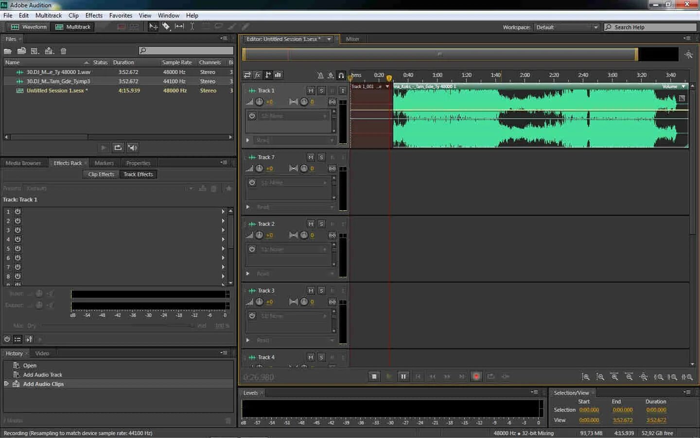
Task: Toggle the effect power button on Track 3
Action: (252, 315)
